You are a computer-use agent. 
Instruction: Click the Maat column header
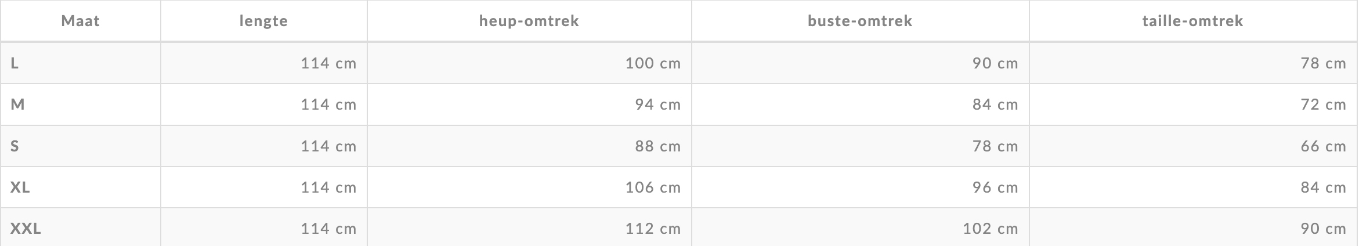pos(81,21)
